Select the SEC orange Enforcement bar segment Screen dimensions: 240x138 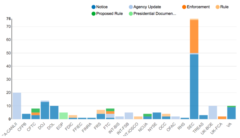194,37
